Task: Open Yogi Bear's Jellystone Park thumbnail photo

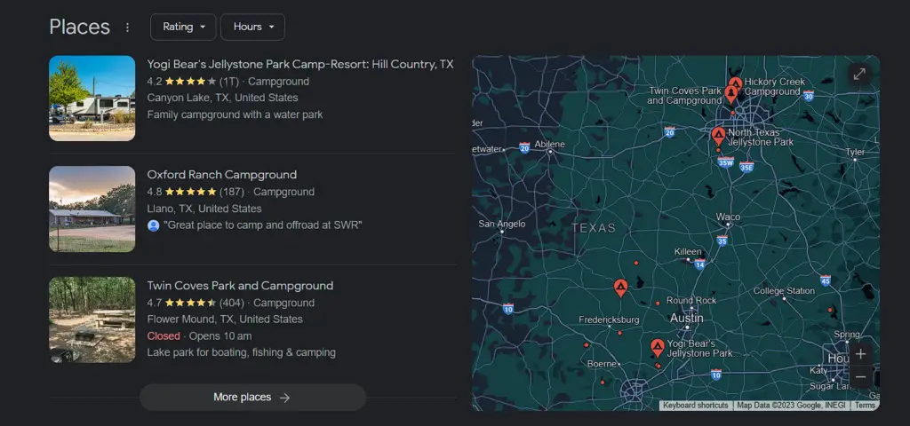Action: [92, 98]
